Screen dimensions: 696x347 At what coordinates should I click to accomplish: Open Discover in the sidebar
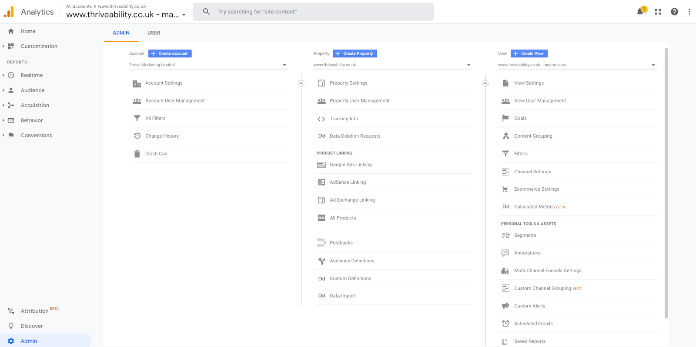(32, 326)
